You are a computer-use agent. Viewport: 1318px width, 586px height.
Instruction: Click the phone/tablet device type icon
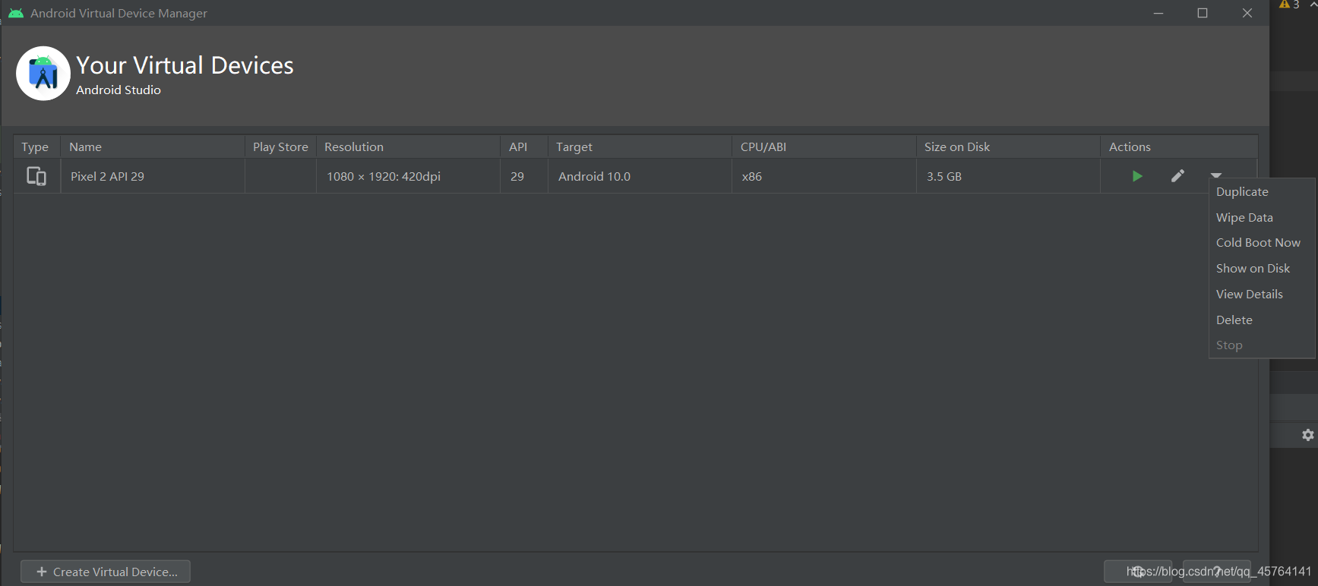click(x=36, y=176)
